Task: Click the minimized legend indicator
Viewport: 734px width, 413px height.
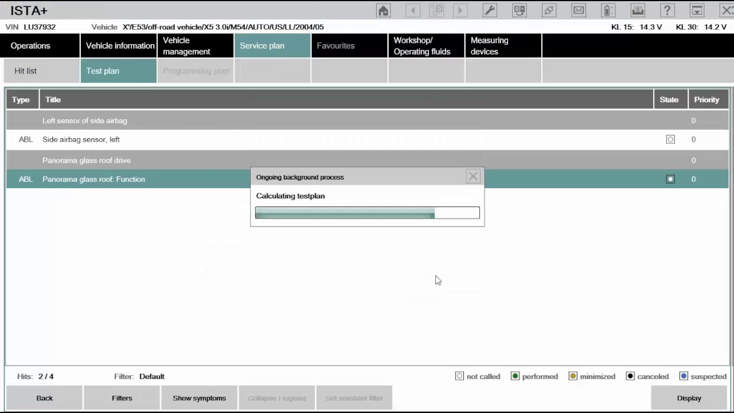Action: coord(573,376)
